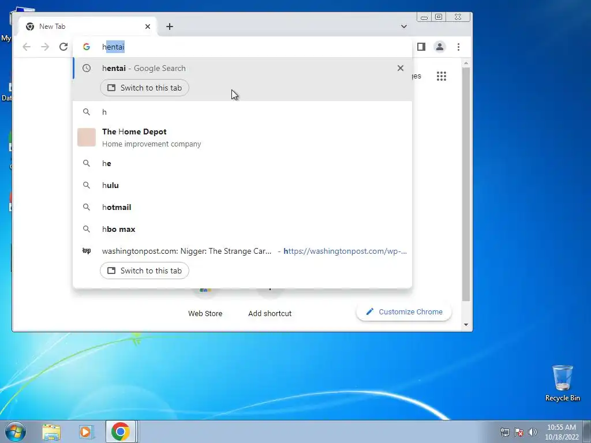The width and height of the screenshot is (591, 443).
Task: Select The Home Depot suggestion
Action: (242, 137)
